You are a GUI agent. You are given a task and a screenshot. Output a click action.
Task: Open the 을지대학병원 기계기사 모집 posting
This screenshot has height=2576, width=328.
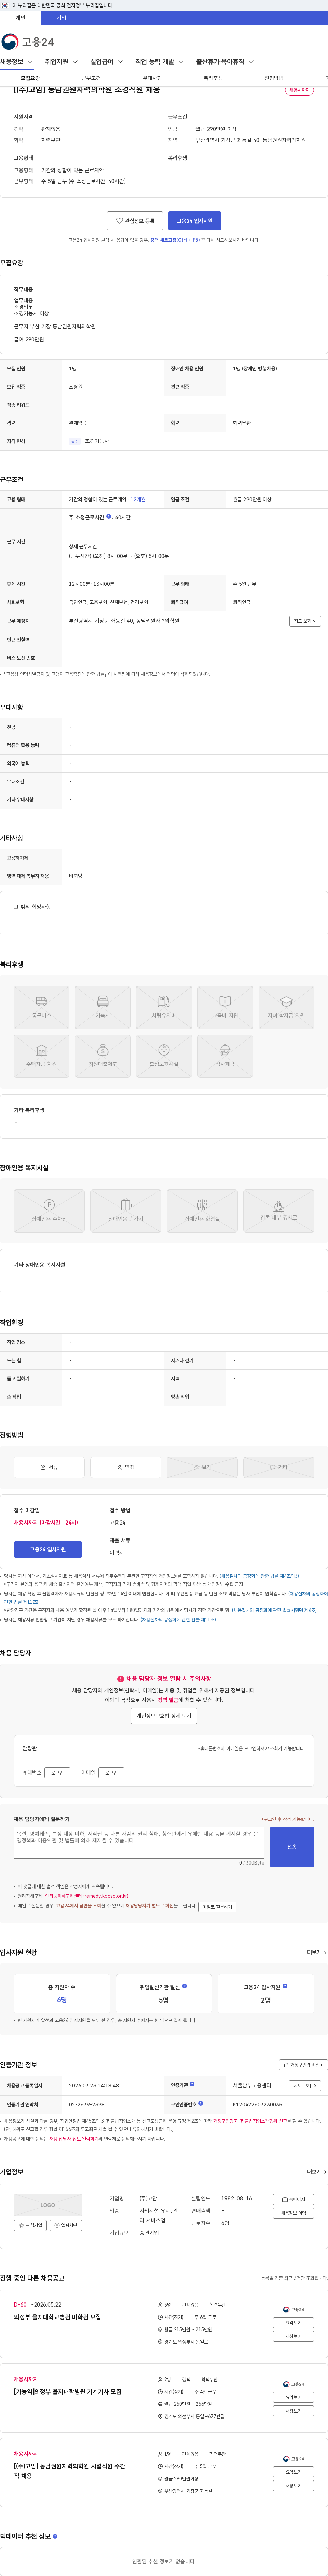click(68, 2392)
